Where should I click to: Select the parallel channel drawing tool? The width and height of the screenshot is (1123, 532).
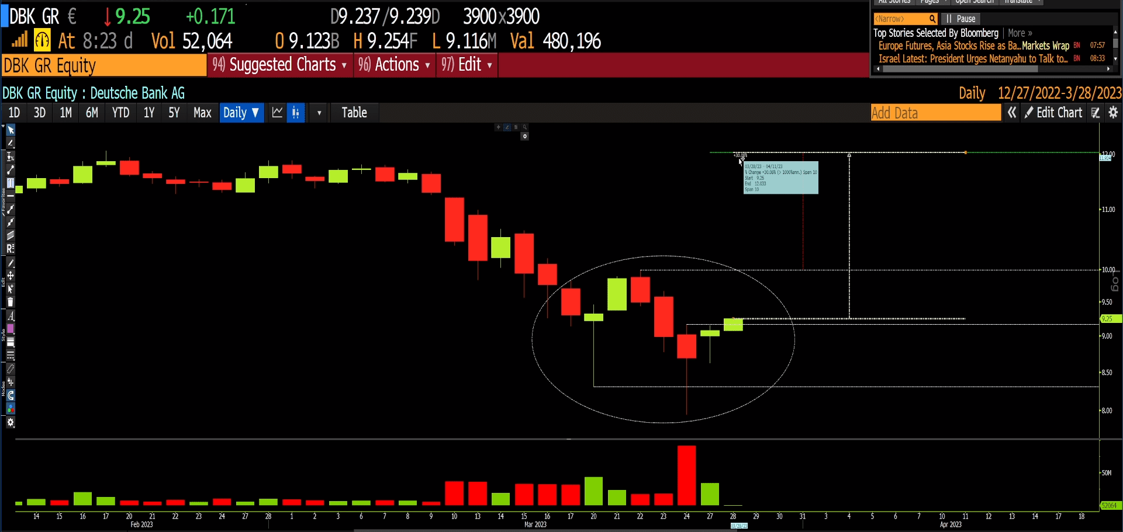(11, 235)
